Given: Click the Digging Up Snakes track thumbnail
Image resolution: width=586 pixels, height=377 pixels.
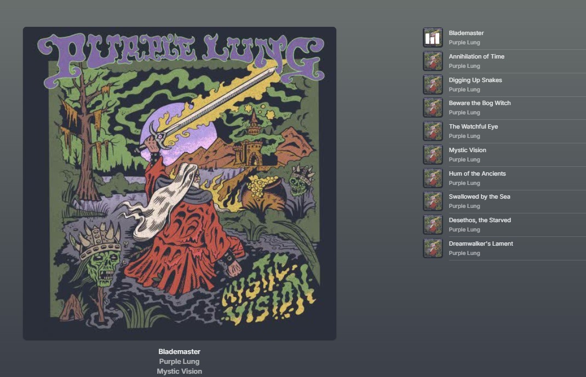Looking at the screenshot, I should [x=433, y=85].
